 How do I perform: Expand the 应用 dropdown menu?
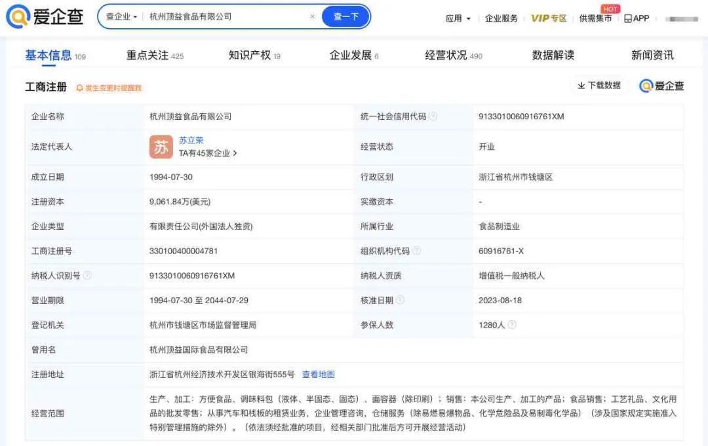[x=458, y=18]
